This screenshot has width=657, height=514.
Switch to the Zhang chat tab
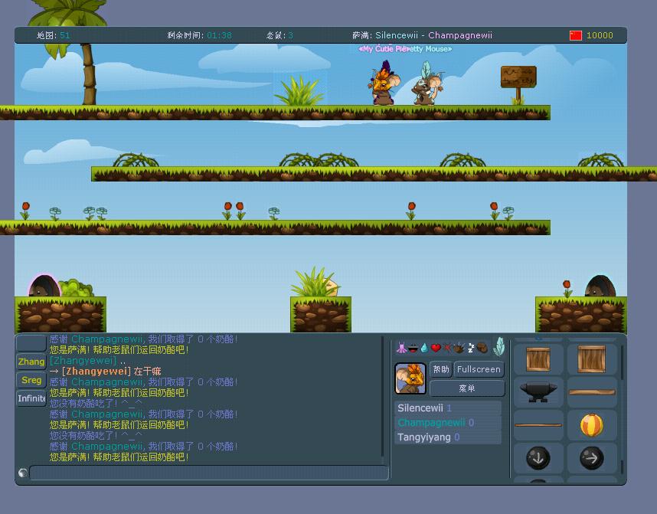pos(31,362)
